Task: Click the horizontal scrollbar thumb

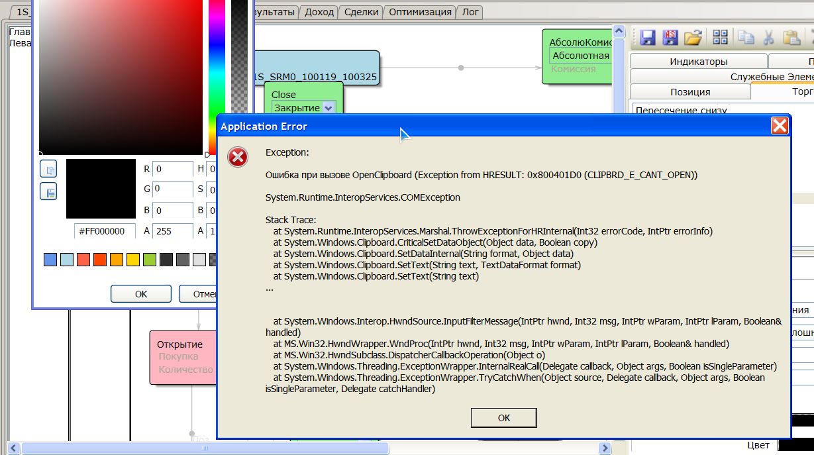Action: (205, 448)
